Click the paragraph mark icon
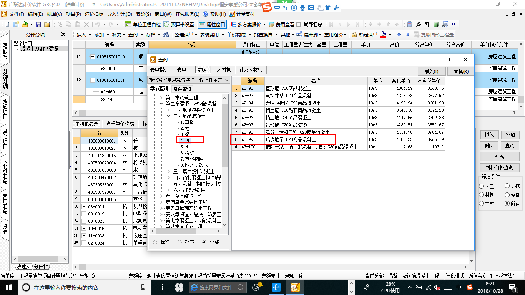This screenshot has width=525, height=295. click(x=427, y=24)
